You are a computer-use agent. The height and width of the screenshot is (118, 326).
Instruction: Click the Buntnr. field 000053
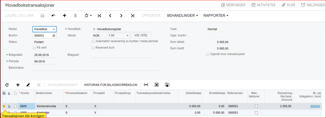42,36
